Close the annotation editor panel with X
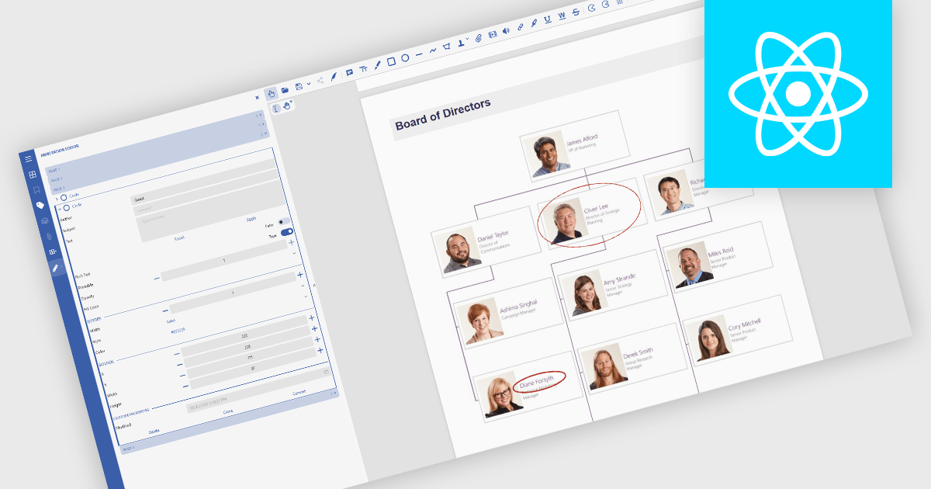 coord(257,98)
